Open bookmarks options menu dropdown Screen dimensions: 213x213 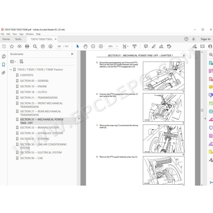[13, 61]
